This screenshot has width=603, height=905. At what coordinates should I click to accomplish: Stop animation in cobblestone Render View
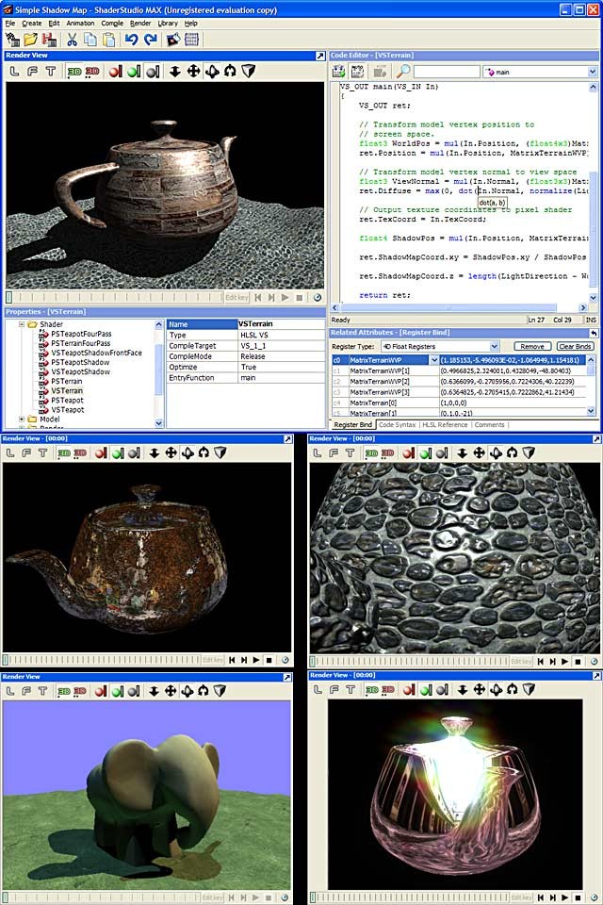pos(578,662)
